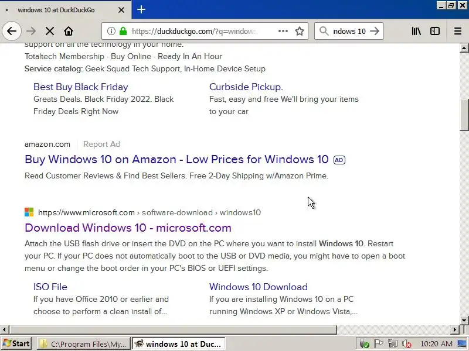
Task: Click the horizontal scrollbar left arrow
Action: [4, 329]
